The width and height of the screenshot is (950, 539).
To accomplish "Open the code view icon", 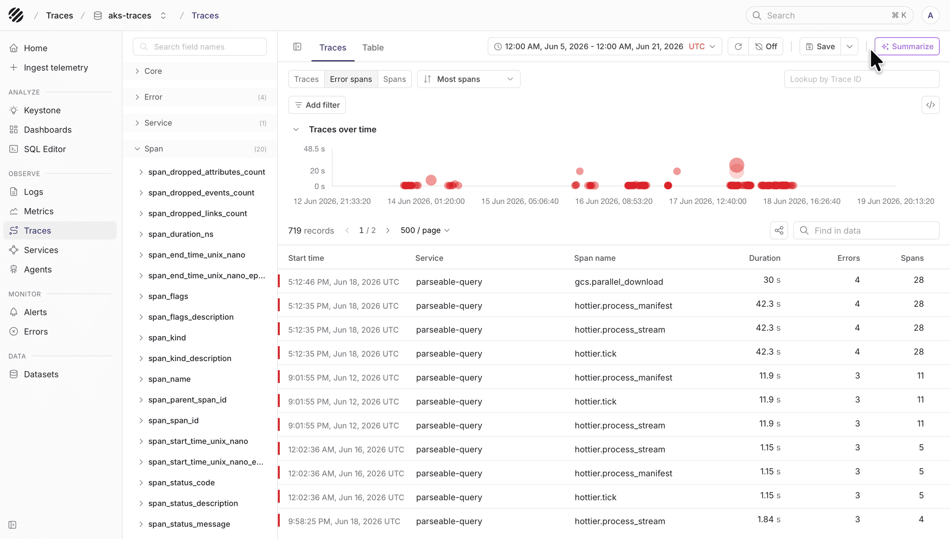I will point(930,105).
